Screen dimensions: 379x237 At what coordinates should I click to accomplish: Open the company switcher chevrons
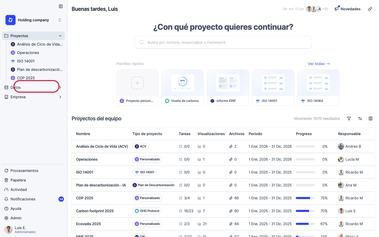click(60, 20)
